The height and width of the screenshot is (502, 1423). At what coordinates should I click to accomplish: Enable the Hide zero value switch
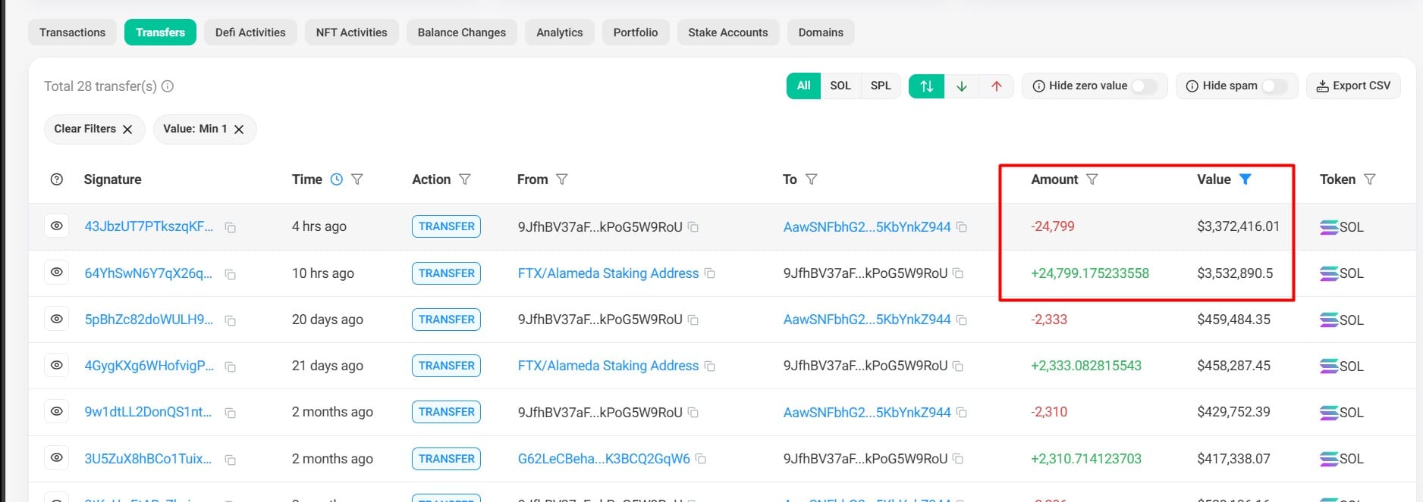pyautogui.click(x=1144, y=86)
